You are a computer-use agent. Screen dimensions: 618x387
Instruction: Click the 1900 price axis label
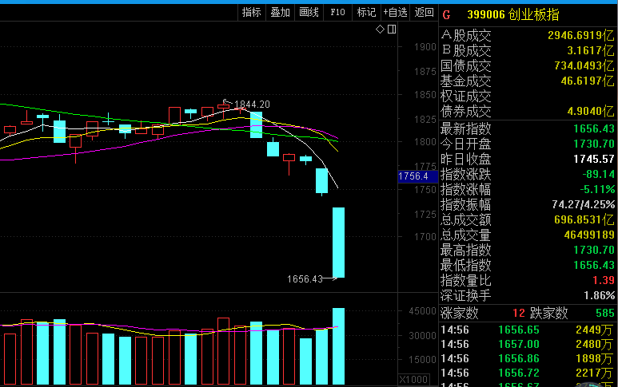pos(425,47)
